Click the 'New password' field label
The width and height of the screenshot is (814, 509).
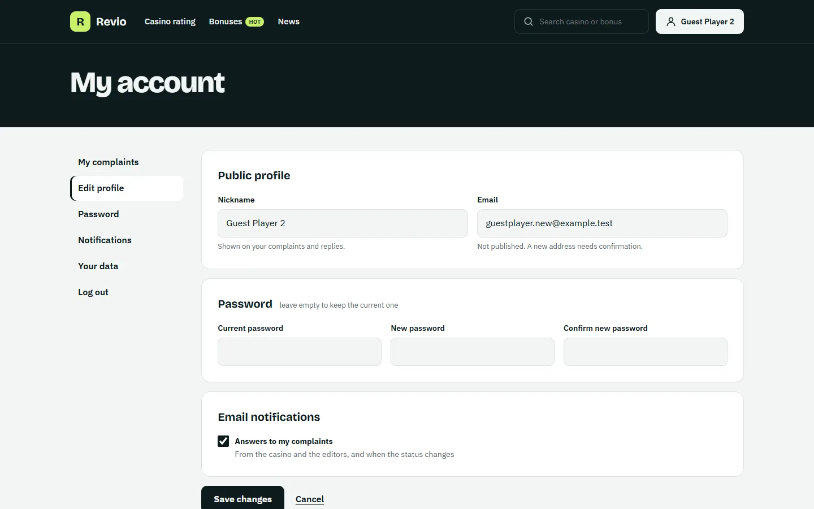(418, 328)
